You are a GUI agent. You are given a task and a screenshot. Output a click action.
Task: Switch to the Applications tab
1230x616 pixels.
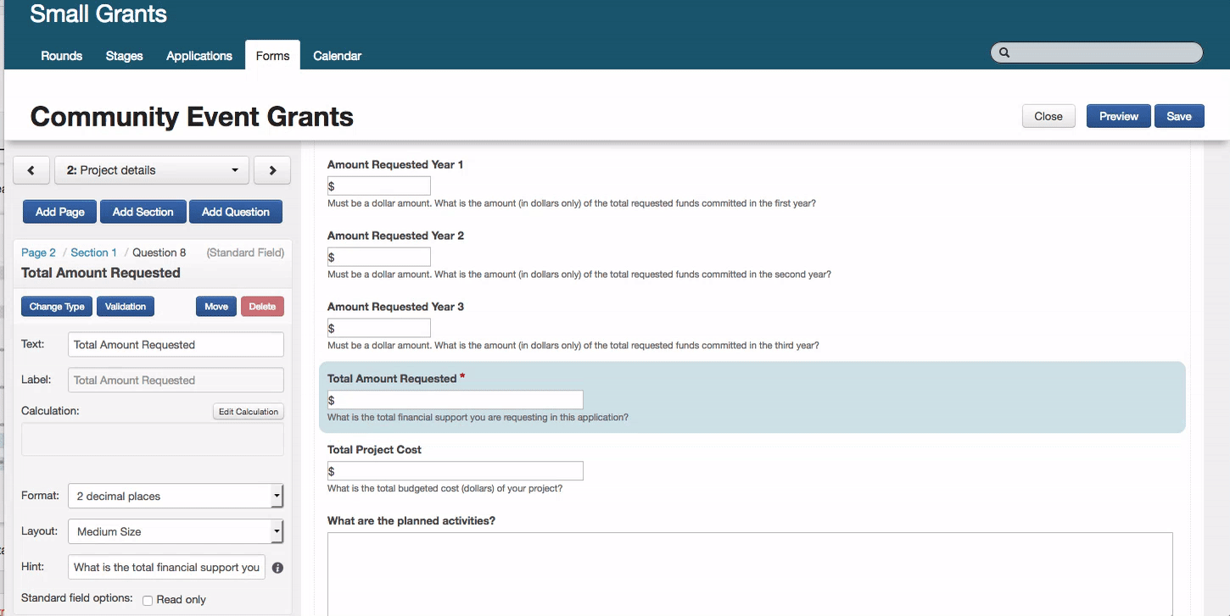coord(199,56)
